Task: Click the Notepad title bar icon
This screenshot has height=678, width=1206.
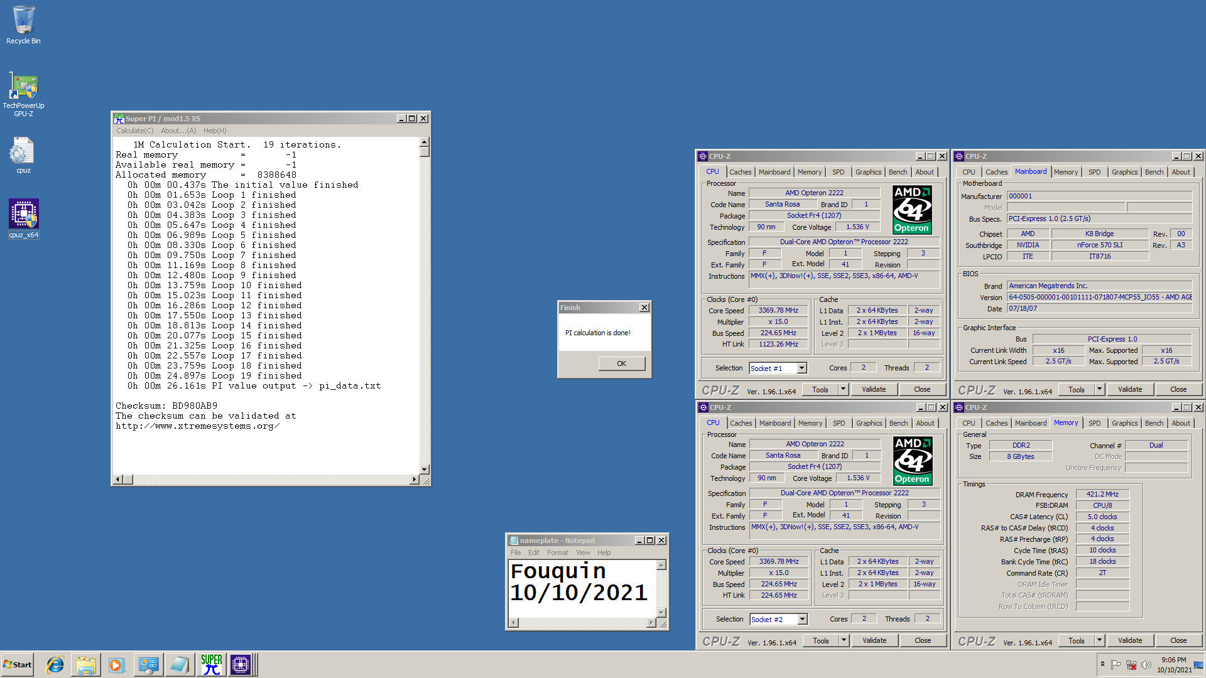Action: (514, 541)
